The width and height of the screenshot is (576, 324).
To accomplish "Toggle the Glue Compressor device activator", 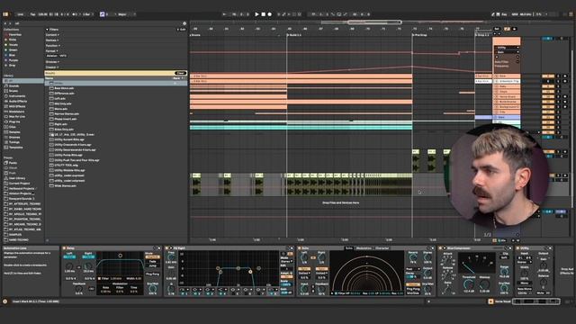I will (440, 248).
